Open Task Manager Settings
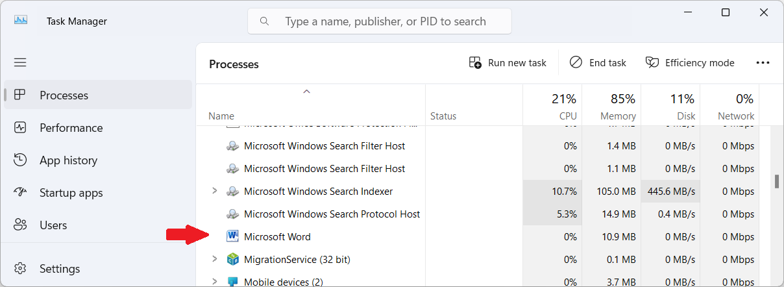The height and width of the screenshot is (287, 784). tap(98, 268)
